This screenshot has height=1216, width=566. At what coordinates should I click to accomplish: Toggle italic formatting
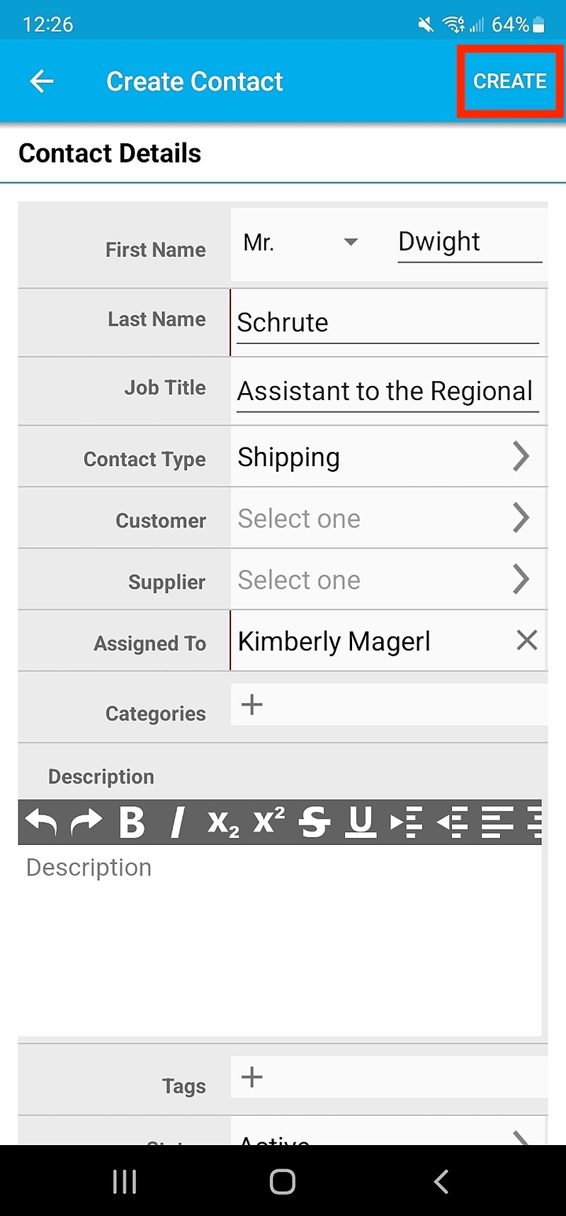(177, 822)
